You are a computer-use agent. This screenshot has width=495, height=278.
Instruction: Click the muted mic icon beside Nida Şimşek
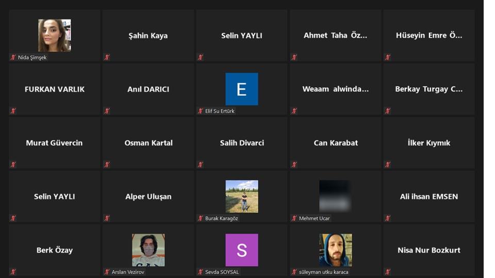point(13,57)
